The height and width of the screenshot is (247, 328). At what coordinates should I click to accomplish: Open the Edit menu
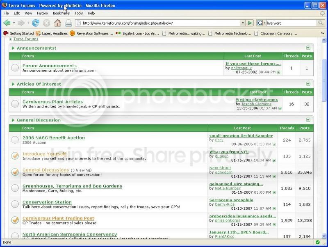pos(16,13)
